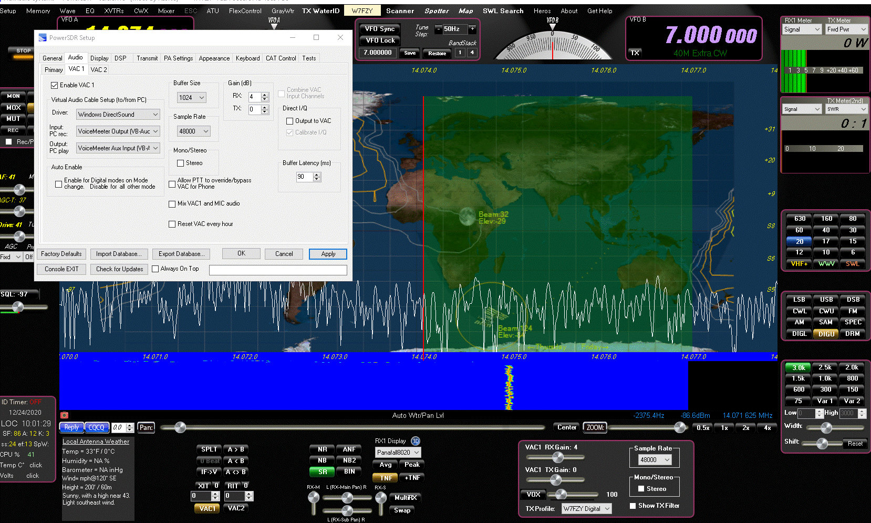This screenshot has height=523, width=871.
Task: Adjust the Zoom slider next to ZOOM label
Action: 680,427
